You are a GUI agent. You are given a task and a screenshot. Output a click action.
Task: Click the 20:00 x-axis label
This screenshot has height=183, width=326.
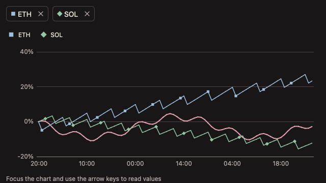tap(39, 164)
